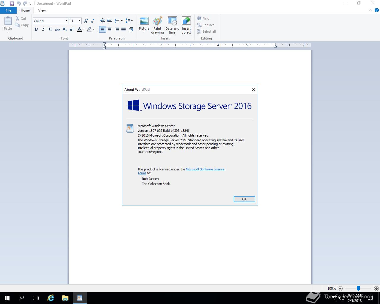Screen dimensions: 380x304
Task: Click OK in About WordPad dialog
Action: click(x=244, y=199)
